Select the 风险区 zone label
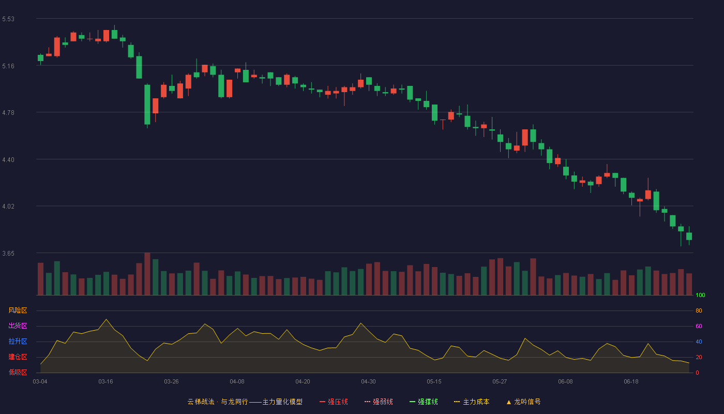This screenshot has width=724, height=414. click(x=18, y=310)
